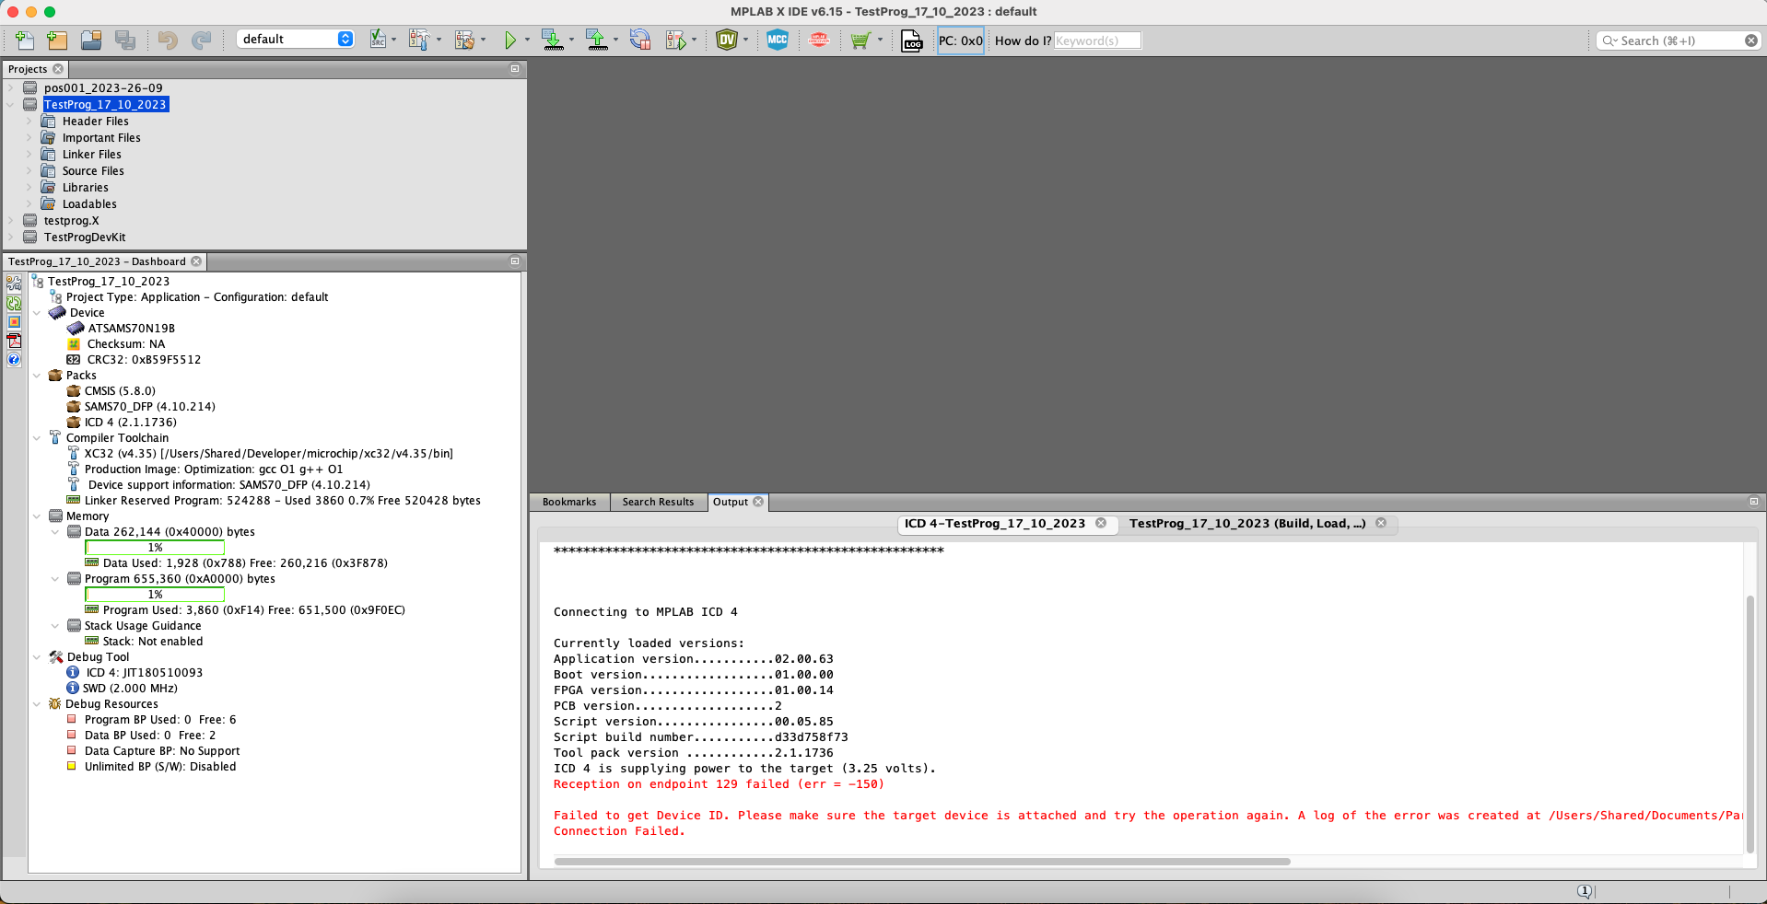Collapse the Memory node in Dashboard
This screenshot has width=1767, height=904.
tap(37, 516)
